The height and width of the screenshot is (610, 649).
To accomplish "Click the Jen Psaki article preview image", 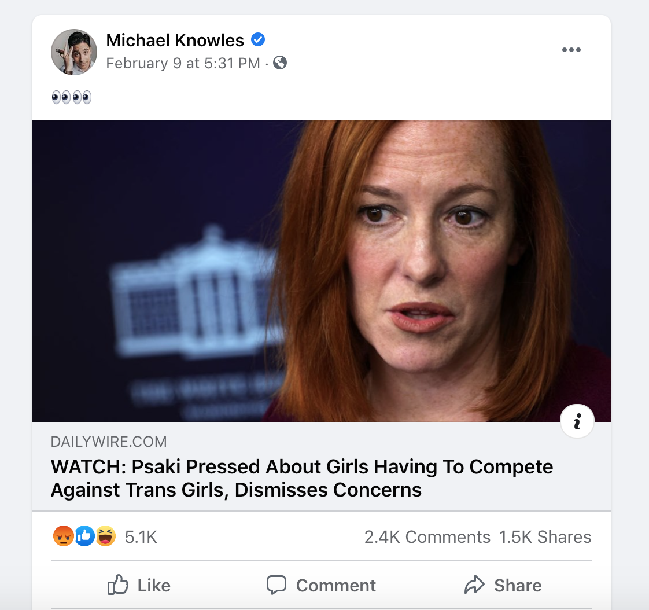I will [322, 270].
